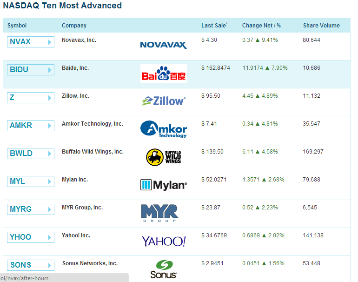
Task: Open the MYL symbol button
Action: [x=31, y=181]
